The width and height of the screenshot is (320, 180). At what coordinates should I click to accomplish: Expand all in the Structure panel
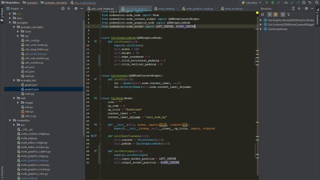293,8
